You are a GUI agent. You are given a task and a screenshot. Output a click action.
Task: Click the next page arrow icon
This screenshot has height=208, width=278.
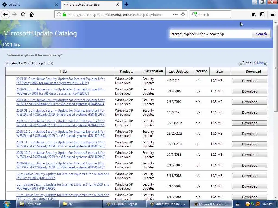tap(266, 64)
